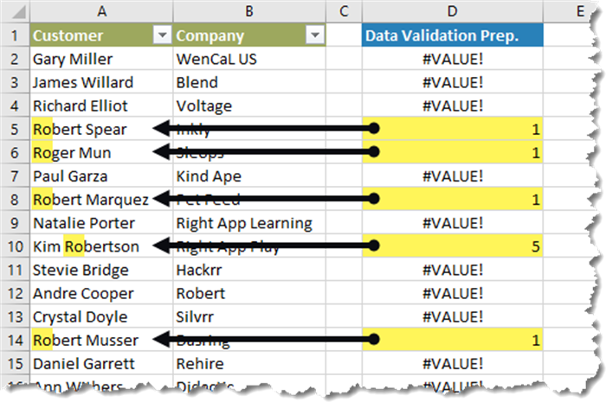Click the highlighted cell showing value 5
This screenshot has width=606, height=402.
[x=452, y=246]
